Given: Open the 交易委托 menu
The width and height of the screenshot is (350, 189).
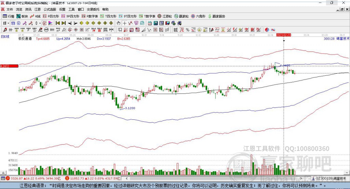Looking at the screenshot, I should (93, 9).
